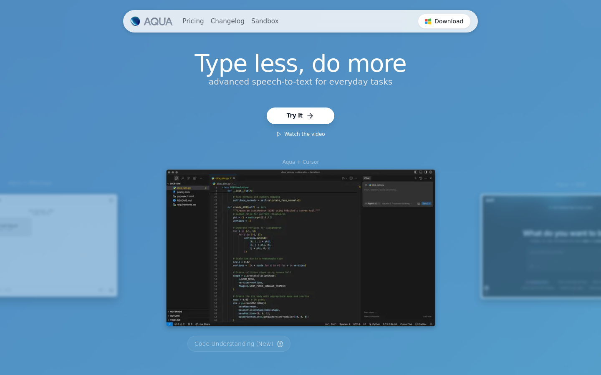
Task: Click the Send button in chat
Action: pyautogui.click(x=426, y=204)
